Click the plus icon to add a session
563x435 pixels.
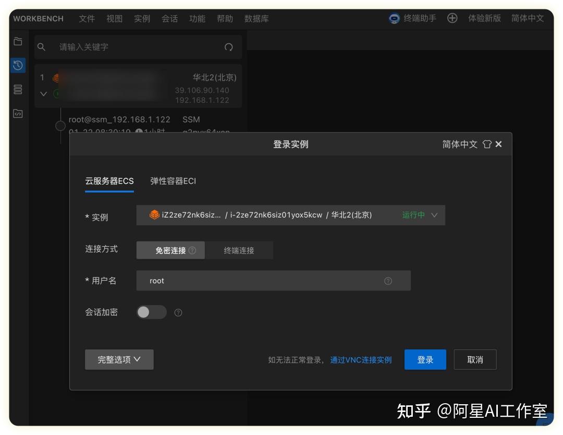coord(452,18)
